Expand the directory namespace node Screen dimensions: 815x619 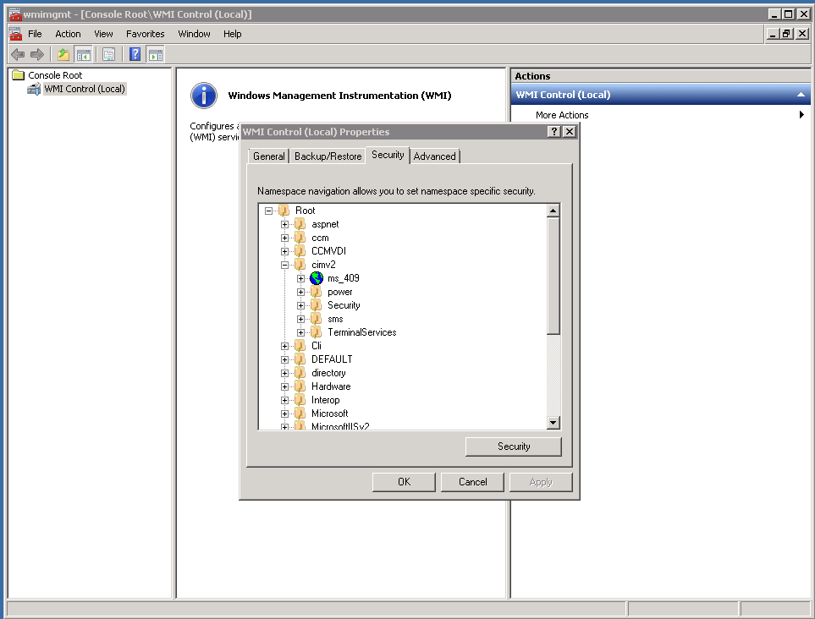pyautogui.click(x=285, y=373)
